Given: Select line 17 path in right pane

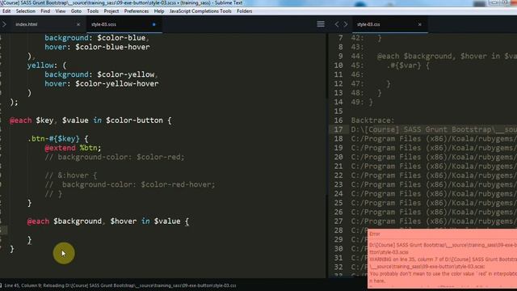Looking at the screenshot, I should pyautogui.click(x=434, y=129).
